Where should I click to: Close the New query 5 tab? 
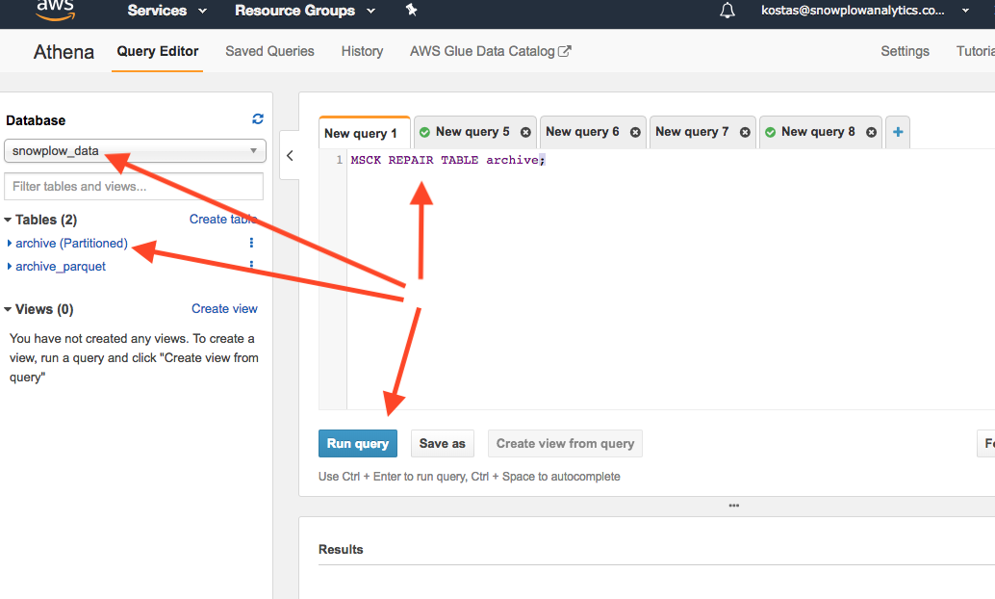point(525,132)
